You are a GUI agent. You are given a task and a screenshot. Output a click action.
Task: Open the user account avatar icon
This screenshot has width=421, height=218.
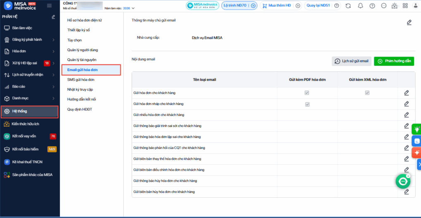tap(415, 6)
